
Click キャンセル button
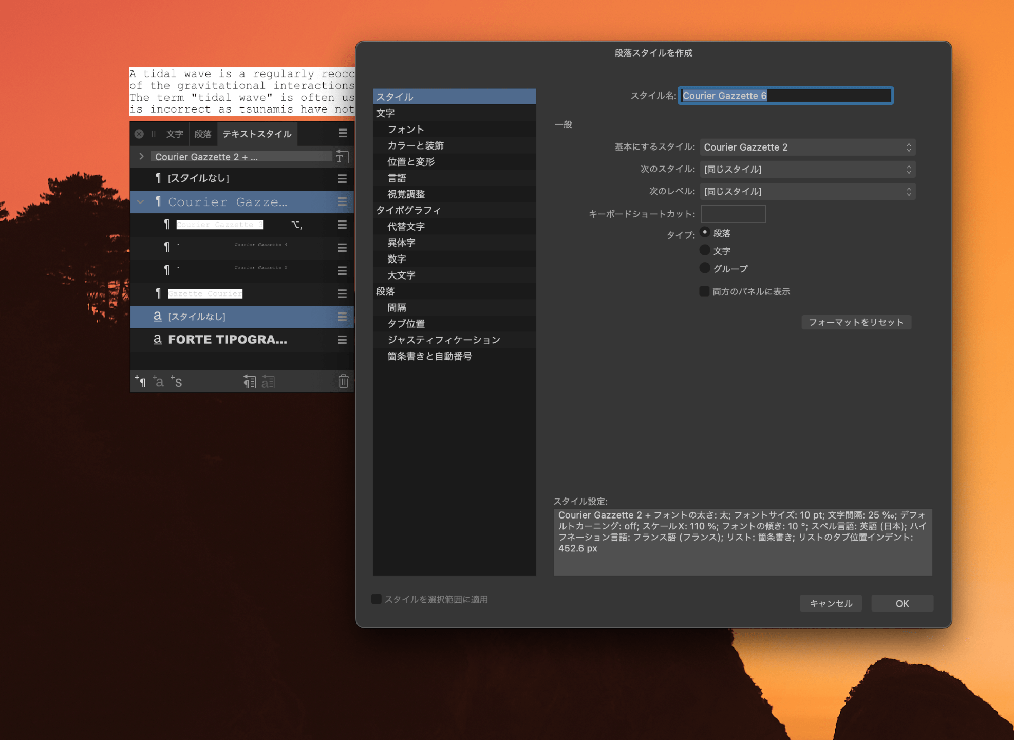point(831,603)
